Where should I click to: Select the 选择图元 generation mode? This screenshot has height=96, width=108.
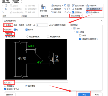(5, 86)
